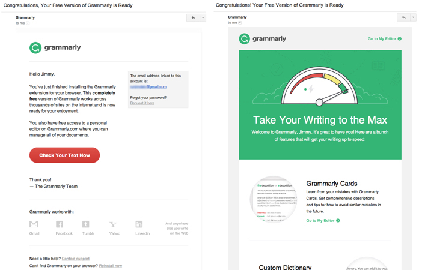The height and width of the screenshot is (270, 422).
Task: Open more options dropdown beside right reply button
Action: pos(413,17)
